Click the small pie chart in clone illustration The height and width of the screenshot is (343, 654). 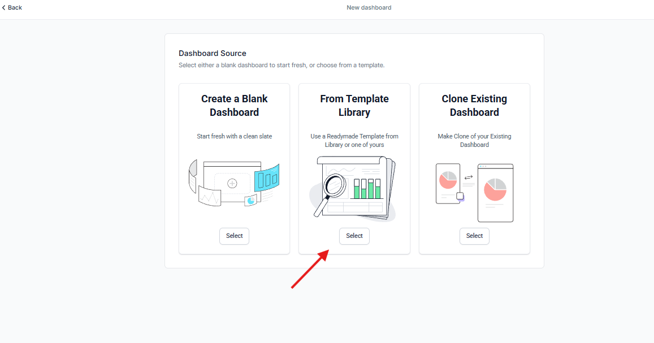click(x=448, y=180)
